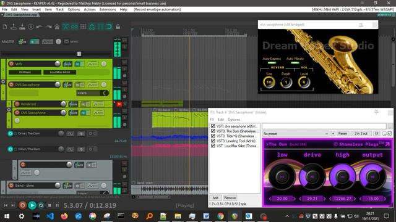Unmute the Rendered track red M button

(119, 104)
